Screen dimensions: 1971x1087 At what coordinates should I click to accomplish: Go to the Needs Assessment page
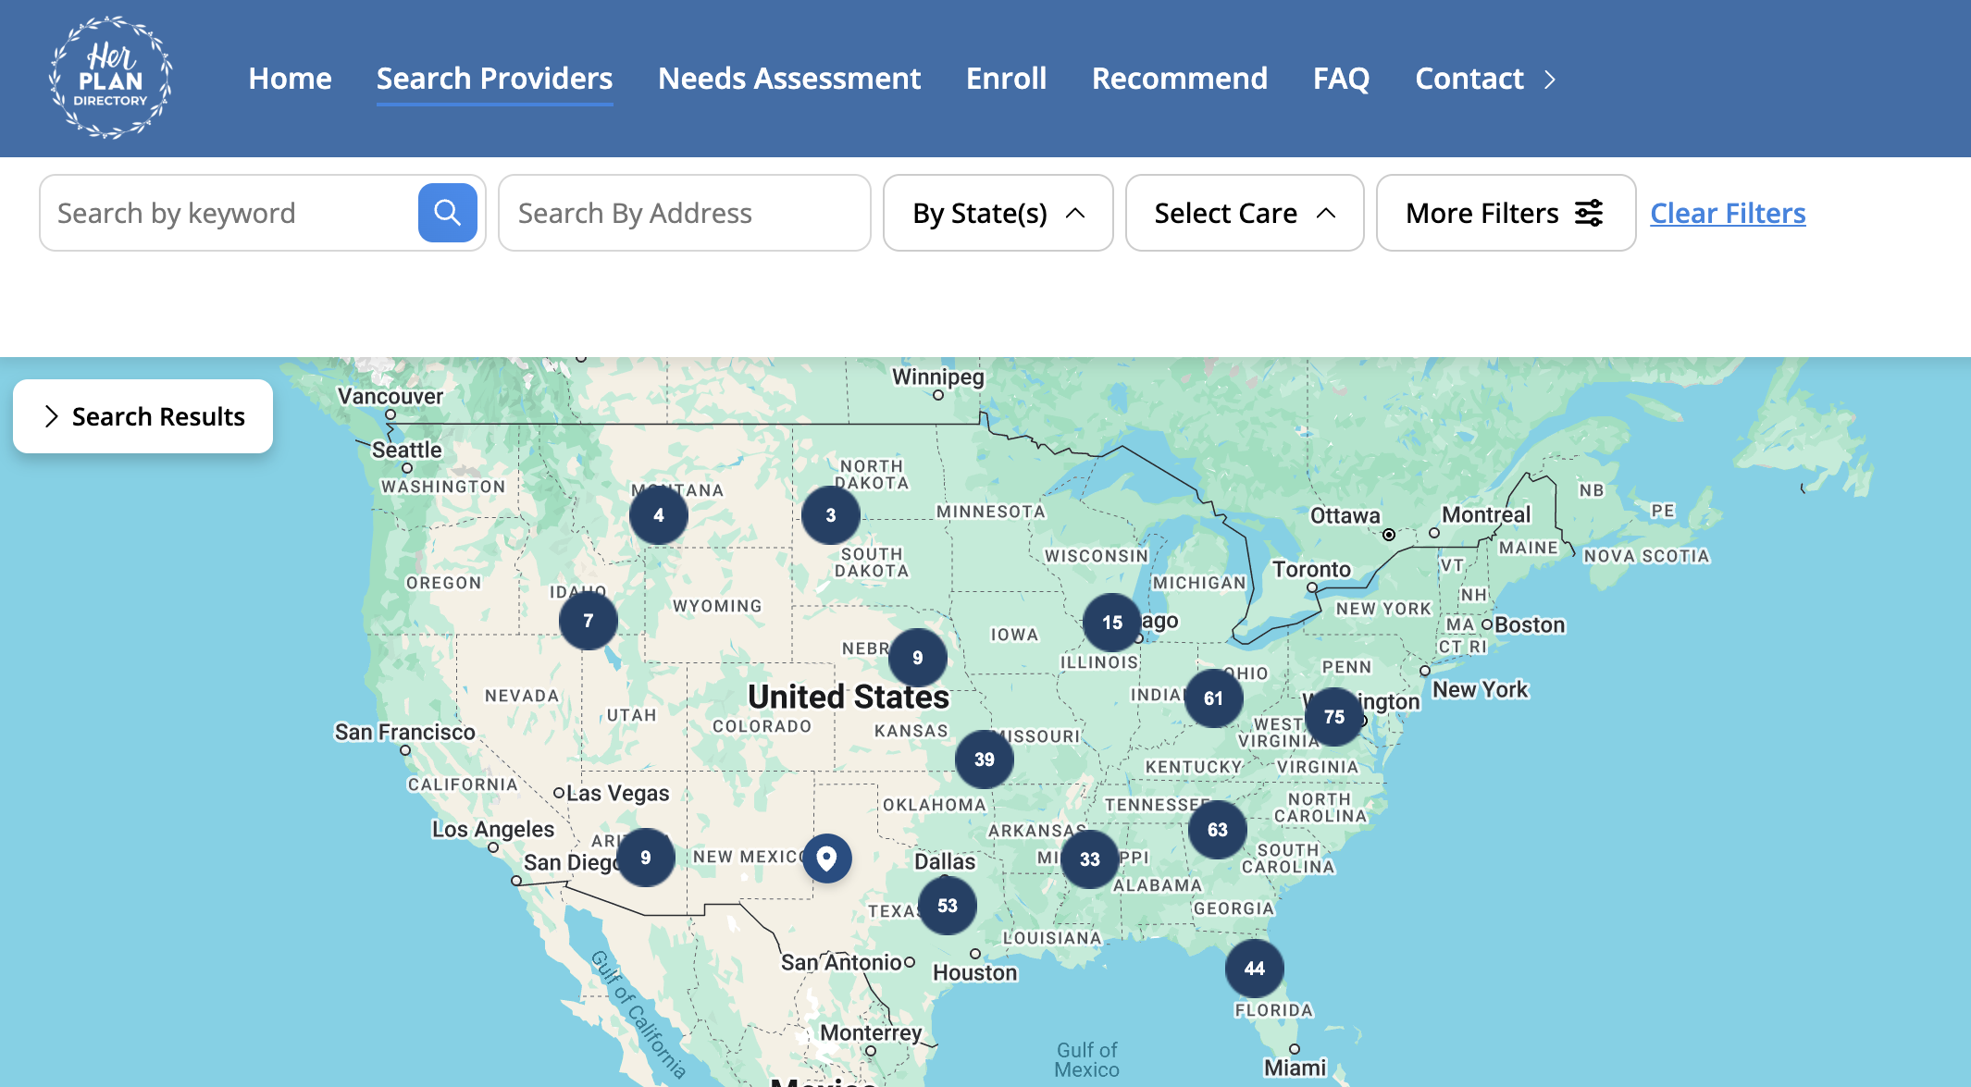click(788, 79)
